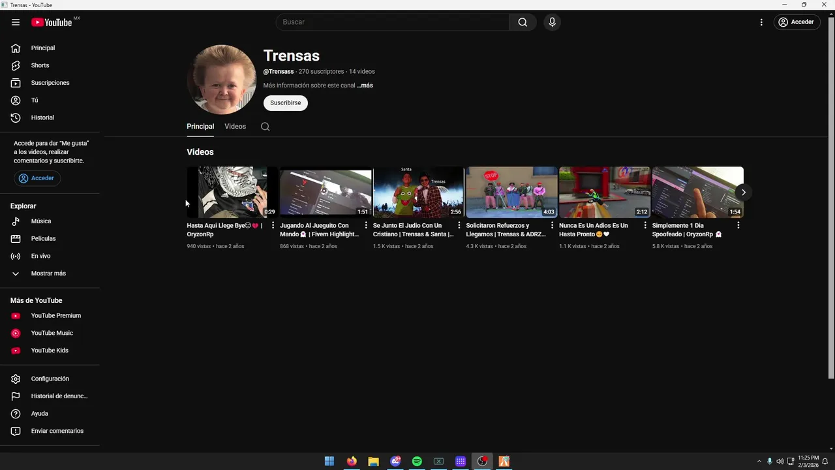The height and width of the screenshot is (470, 835).
Task: Click the sidebar Acceder button
Action: pyautogui.click(x=37, y=178)
